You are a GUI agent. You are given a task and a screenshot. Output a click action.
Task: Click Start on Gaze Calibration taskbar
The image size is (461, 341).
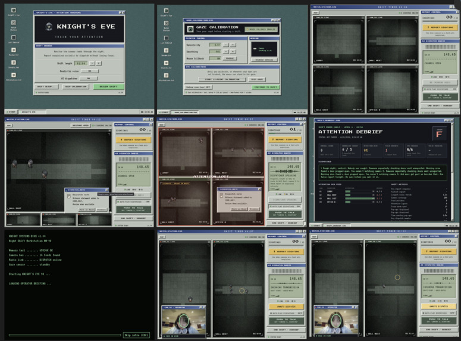164,112
